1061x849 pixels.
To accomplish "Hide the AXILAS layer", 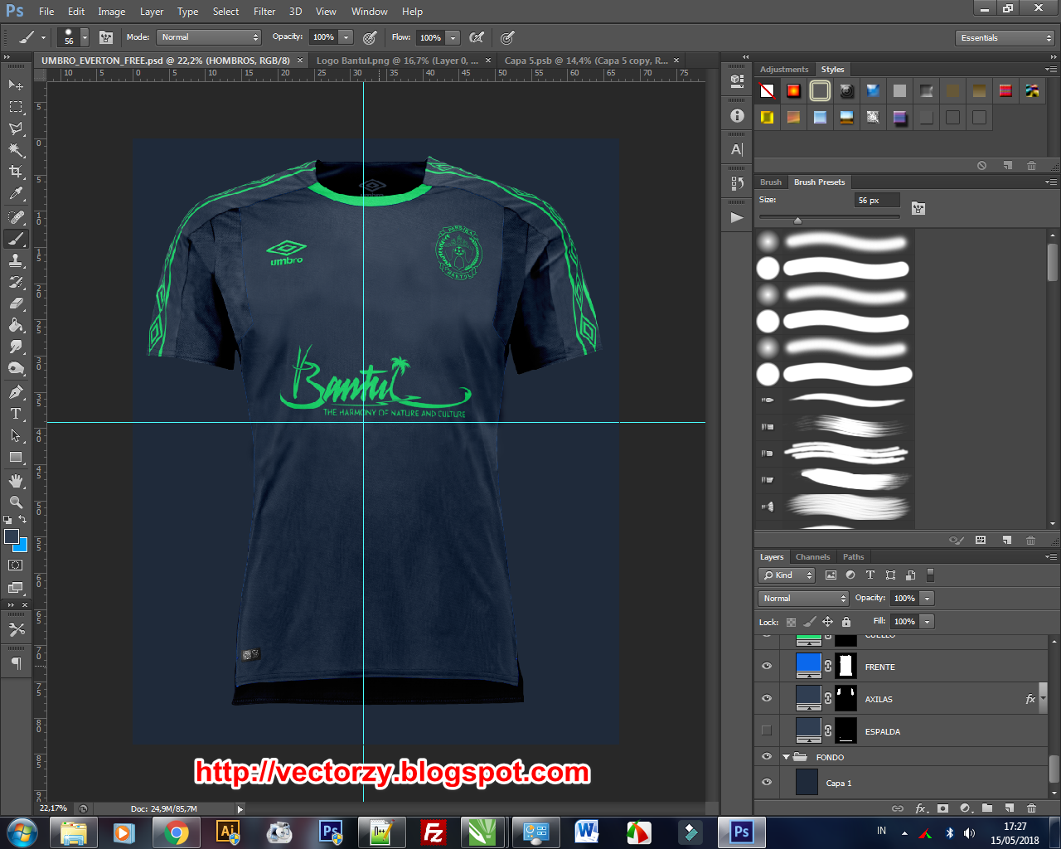I will tap(767, 698).
